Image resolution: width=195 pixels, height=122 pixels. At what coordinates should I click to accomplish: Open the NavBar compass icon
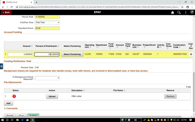coord(192,12)
